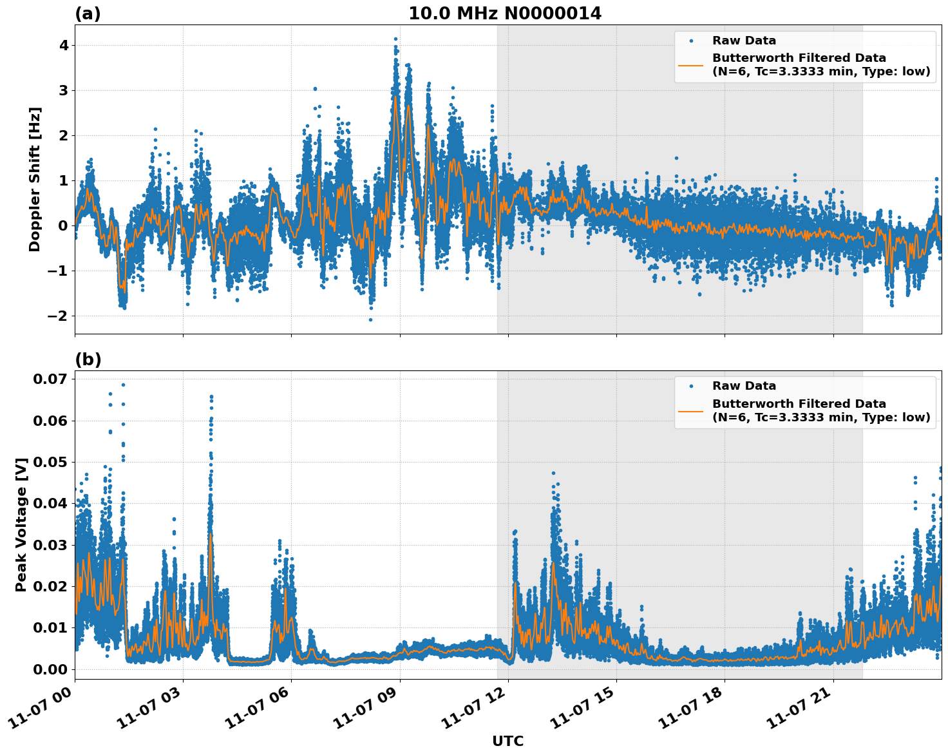
Task: Select the panel (b) label
Action: coord(89,358)
